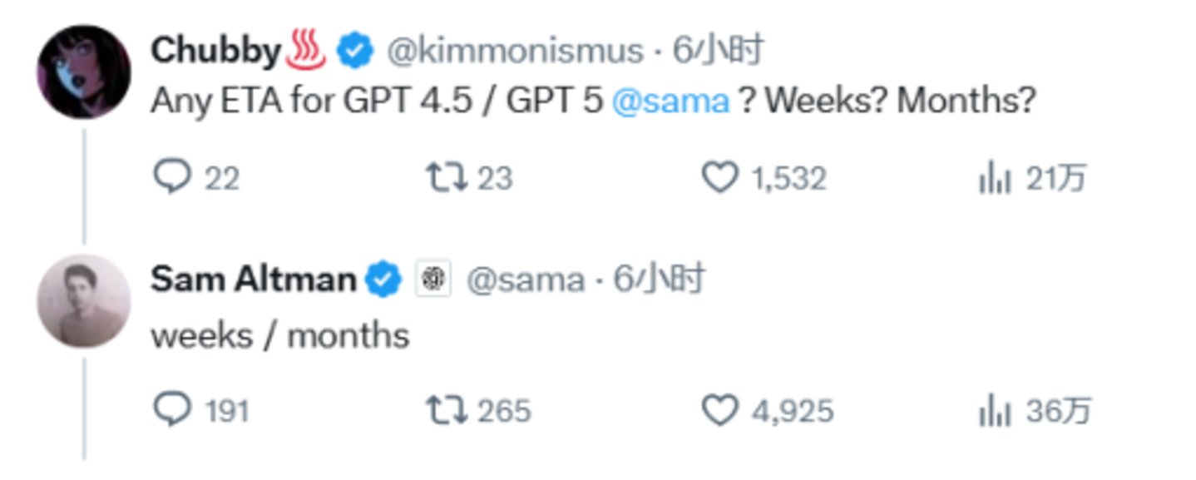Like Sam Altman's reply with the heart

[720, 411]
